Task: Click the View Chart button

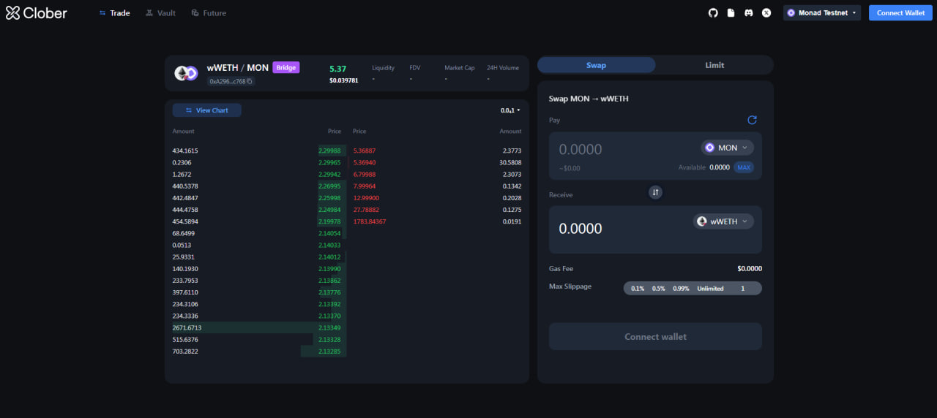Action: pyautogui.click(x=207, y=110)
